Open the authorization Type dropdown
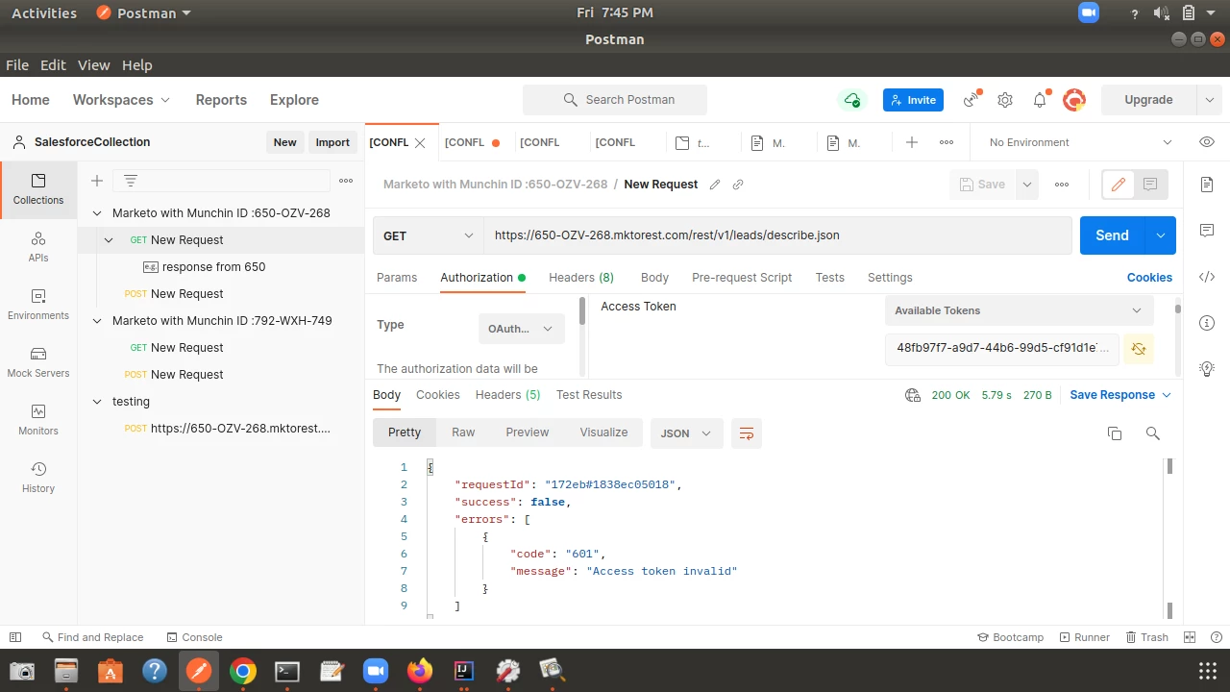Viewport: 1230px width, 692px height. coord(522,329)
